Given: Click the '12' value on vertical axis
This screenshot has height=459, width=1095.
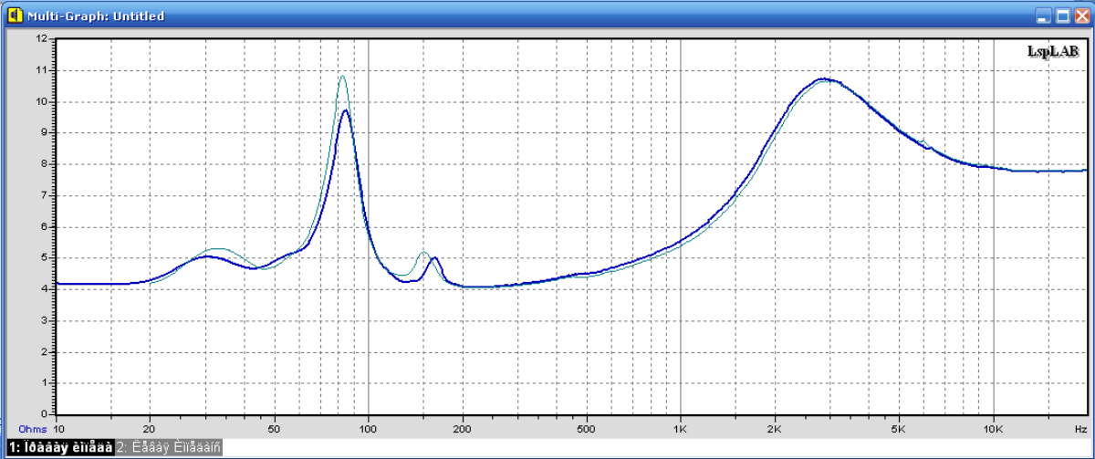Looking at the screenshot, I should pos(40,38).
